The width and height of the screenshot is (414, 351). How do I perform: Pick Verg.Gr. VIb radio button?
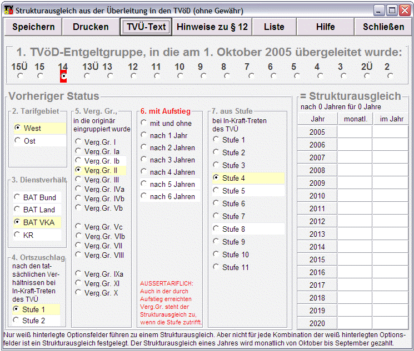pyautogui.click(x=100, y=236)
